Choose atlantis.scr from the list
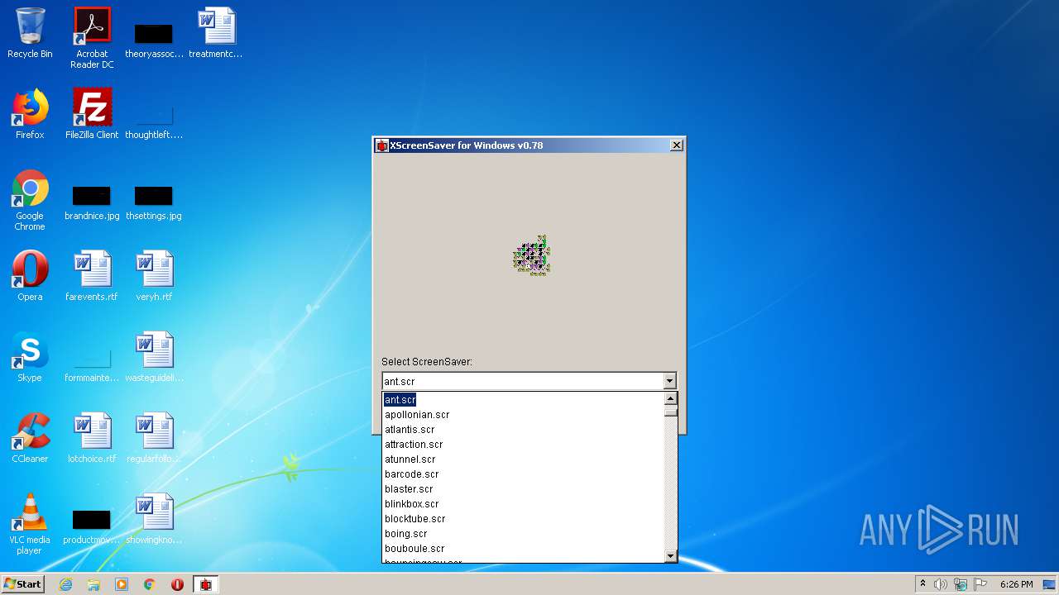Viewport: 1059px width, 595px height. tap(523, 430)
